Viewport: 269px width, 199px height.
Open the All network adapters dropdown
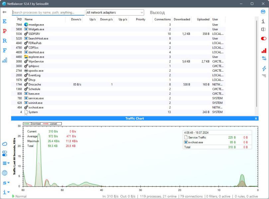click(115, 12)
